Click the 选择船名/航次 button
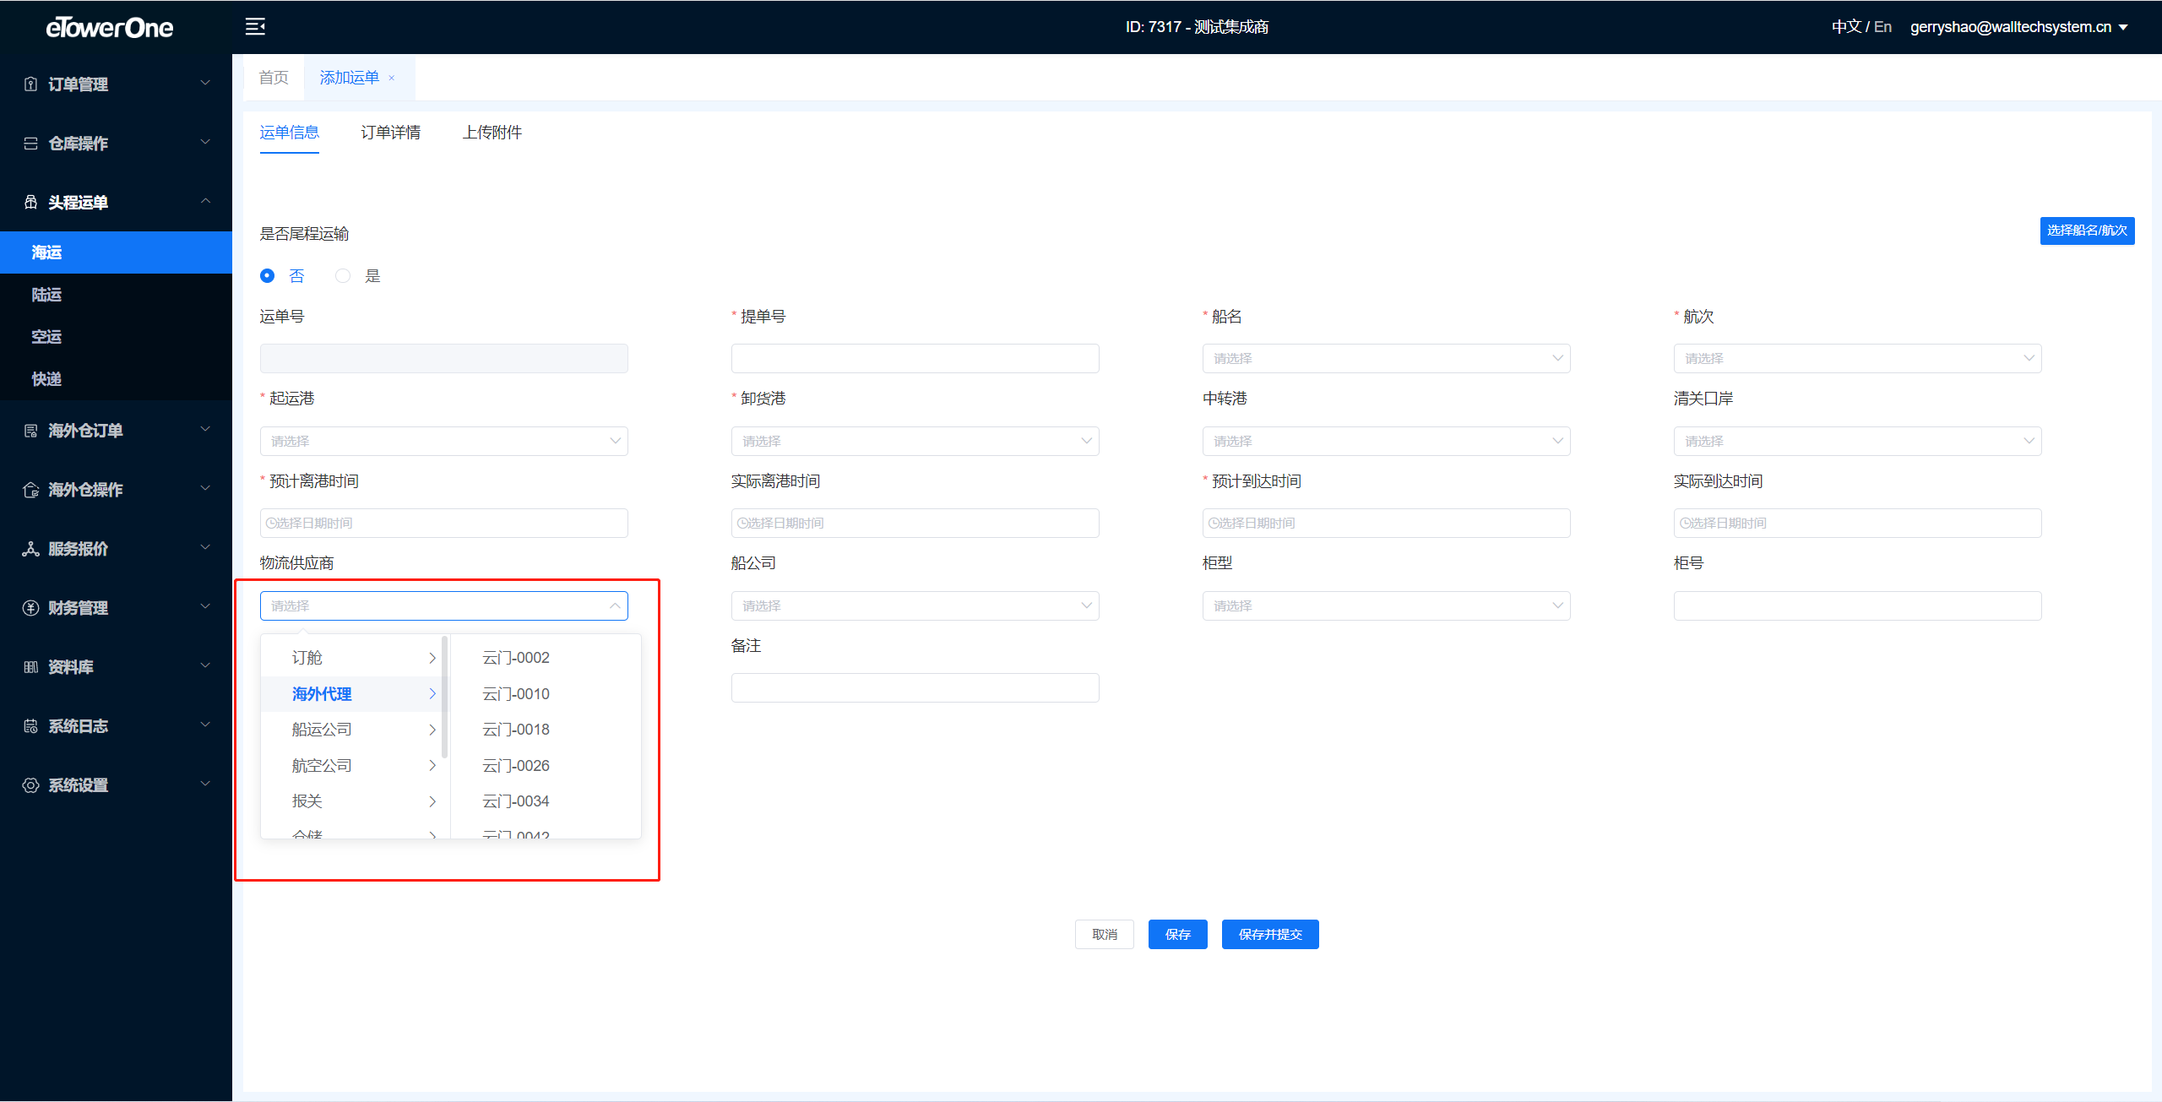Image resolution: width=2162 pixels, height=1102 pixels. (2086, 231)
